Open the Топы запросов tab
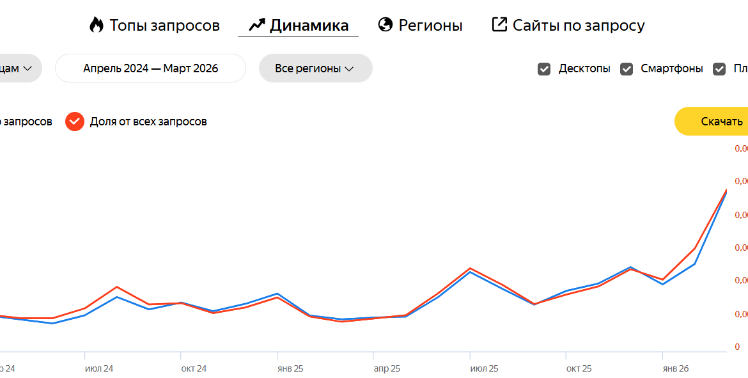The image size is (748, 378). [164, 26]
